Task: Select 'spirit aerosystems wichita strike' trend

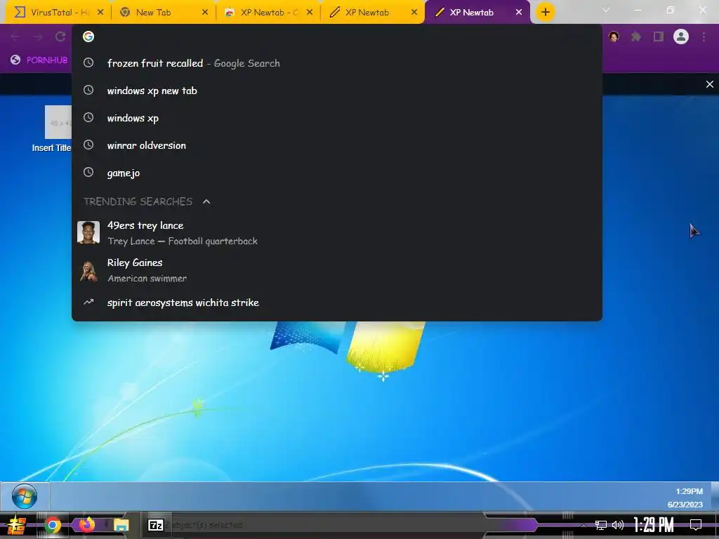Action: [336, 302]
